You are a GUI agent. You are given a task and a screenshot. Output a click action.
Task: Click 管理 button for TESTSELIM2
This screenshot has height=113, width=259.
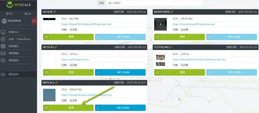click(180, 72)
